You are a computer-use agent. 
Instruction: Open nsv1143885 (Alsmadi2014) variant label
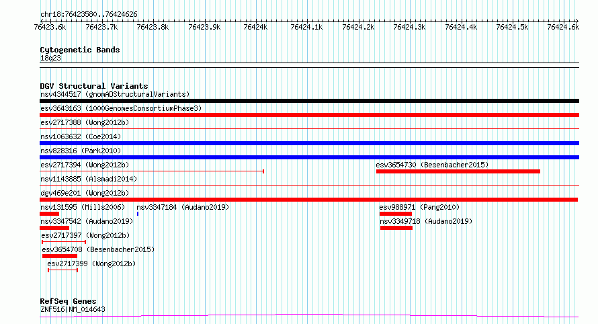pos(89,179)
